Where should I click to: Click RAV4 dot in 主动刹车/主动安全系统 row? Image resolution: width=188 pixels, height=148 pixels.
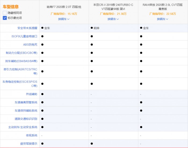point(141,127)
